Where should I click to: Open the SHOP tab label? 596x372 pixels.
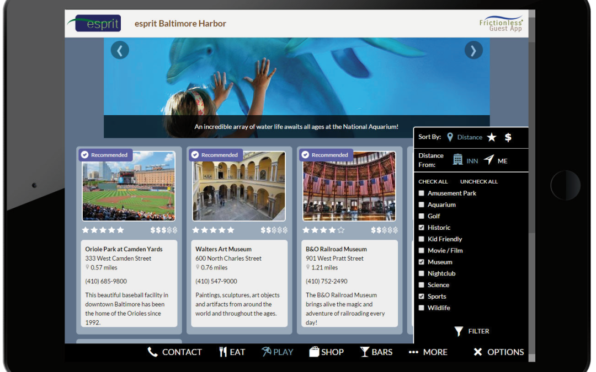click(332, 352)
